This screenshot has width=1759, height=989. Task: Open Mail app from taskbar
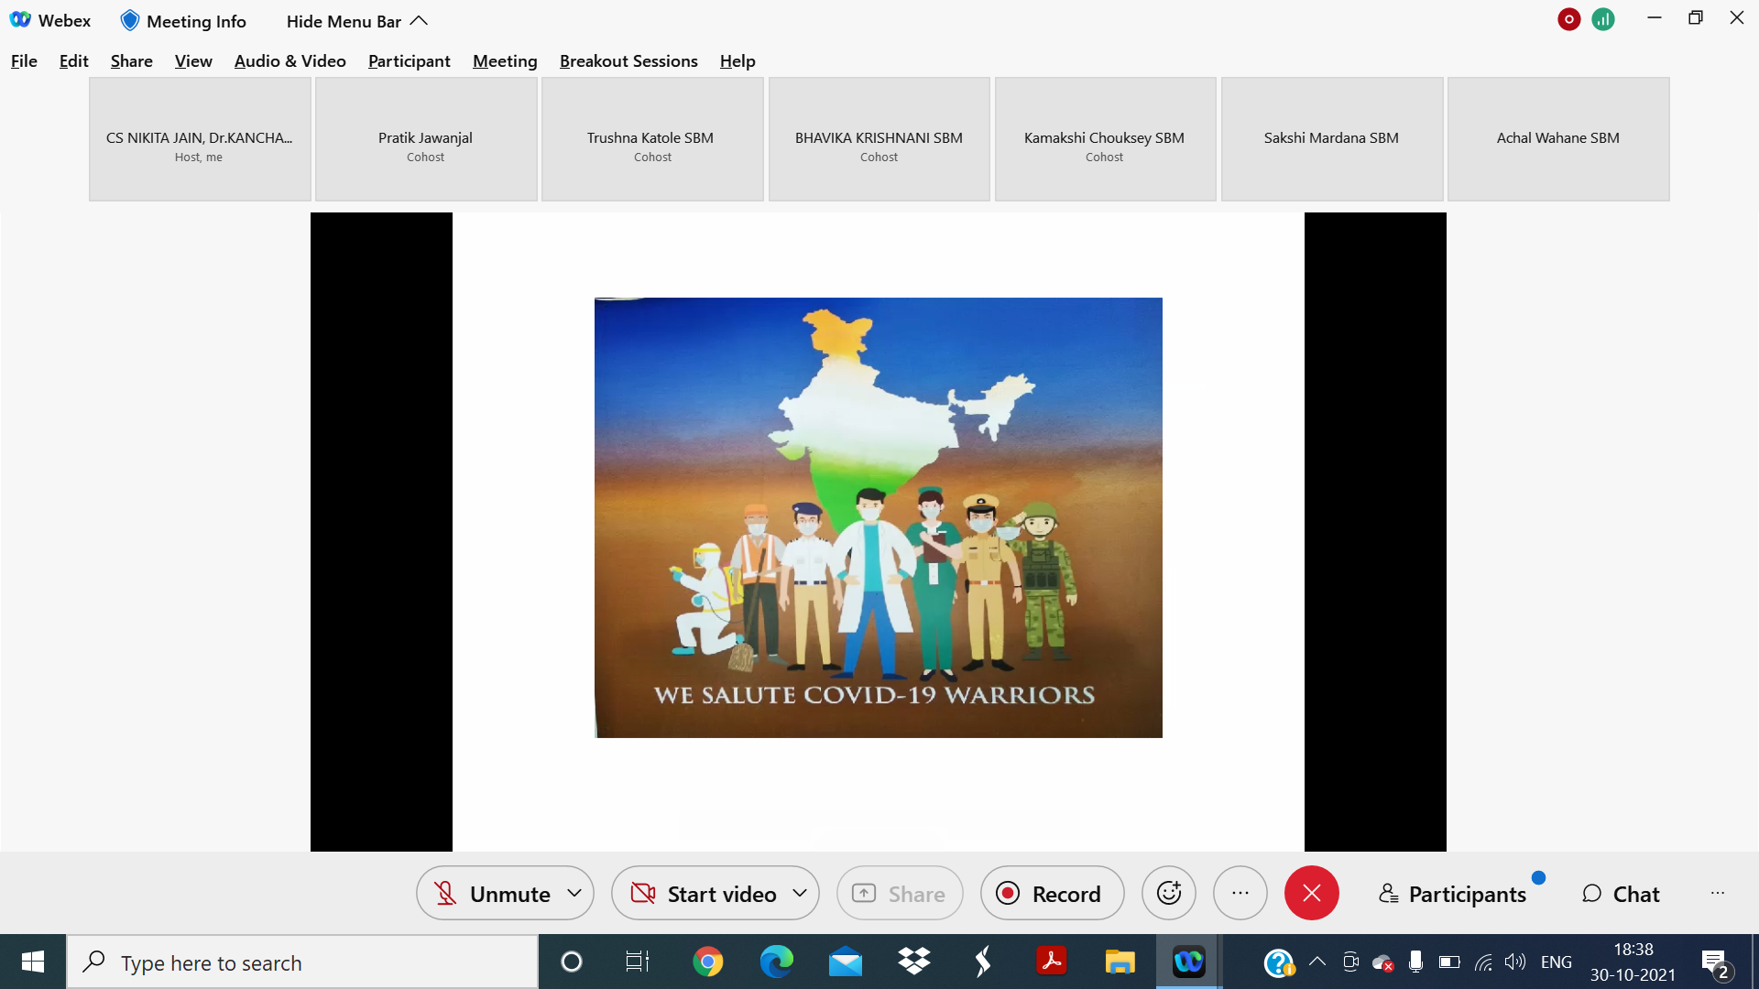pyautogui.click(x=846, y=962)
